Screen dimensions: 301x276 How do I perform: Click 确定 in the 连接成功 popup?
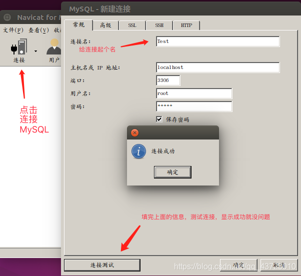172,172
